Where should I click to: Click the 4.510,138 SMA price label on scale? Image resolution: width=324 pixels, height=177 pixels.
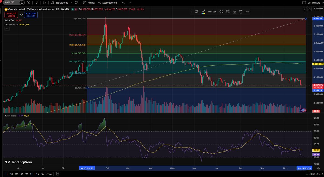coord(318,64)
